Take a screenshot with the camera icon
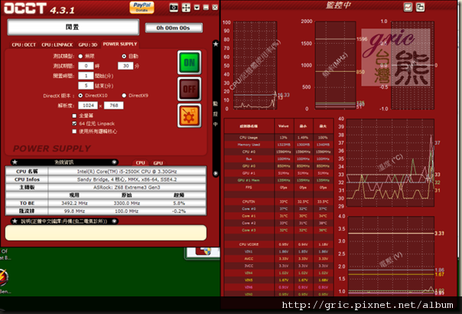 point(174,8)
